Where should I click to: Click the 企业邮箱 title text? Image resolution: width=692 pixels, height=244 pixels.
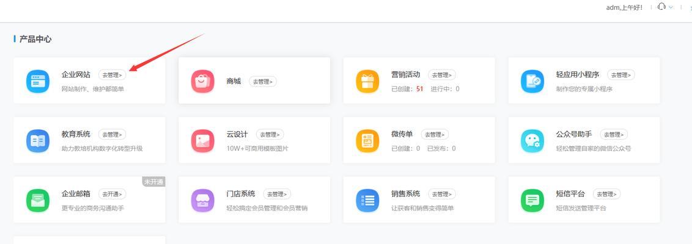[76, 193]
